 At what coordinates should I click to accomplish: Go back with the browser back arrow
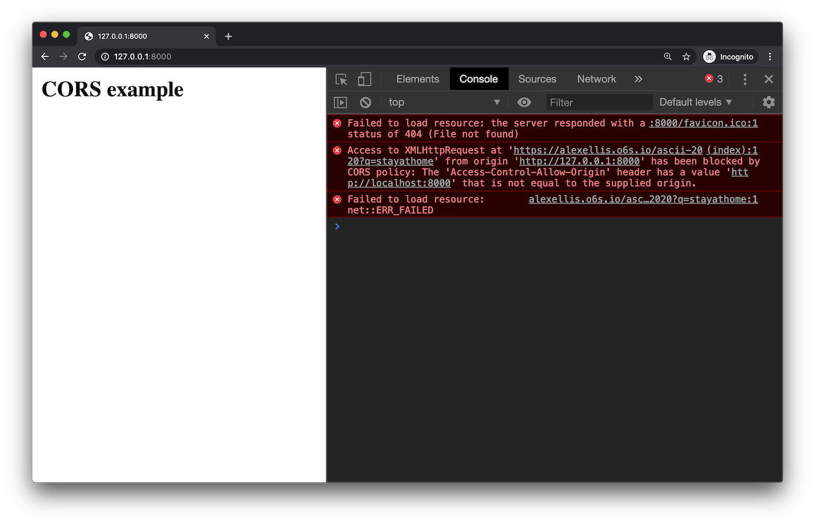(45, 57)
